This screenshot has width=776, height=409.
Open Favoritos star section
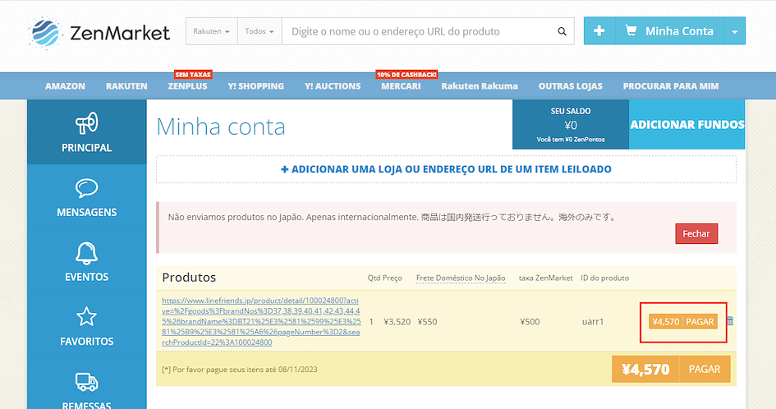[x=86, y=326]
